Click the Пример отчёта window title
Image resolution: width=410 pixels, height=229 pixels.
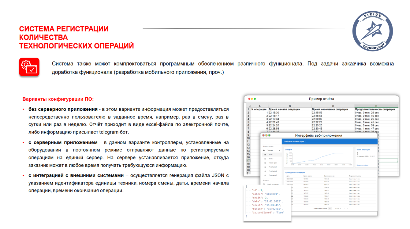[322, 99]
